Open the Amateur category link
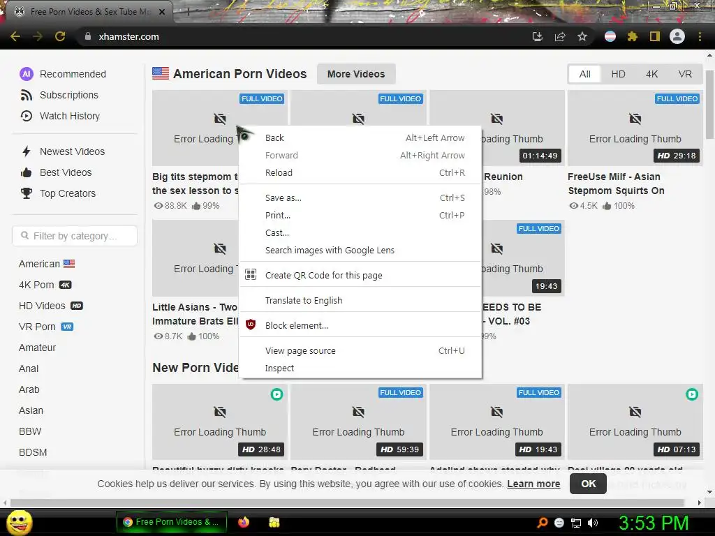Screen dimensions: 715x536 [37, 348]
